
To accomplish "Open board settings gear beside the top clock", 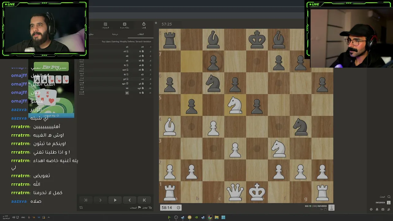I will 156,23.
